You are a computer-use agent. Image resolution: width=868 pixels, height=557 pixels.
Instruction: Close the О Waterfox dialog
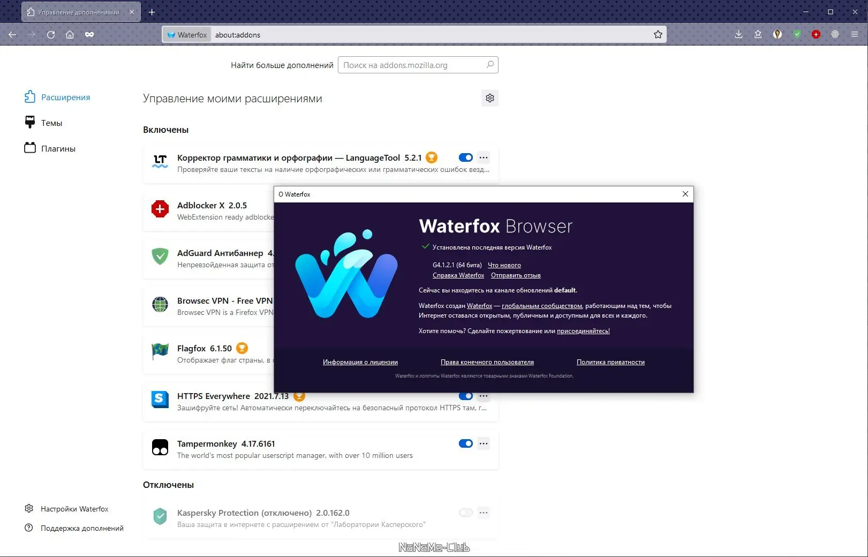[685, 194]
